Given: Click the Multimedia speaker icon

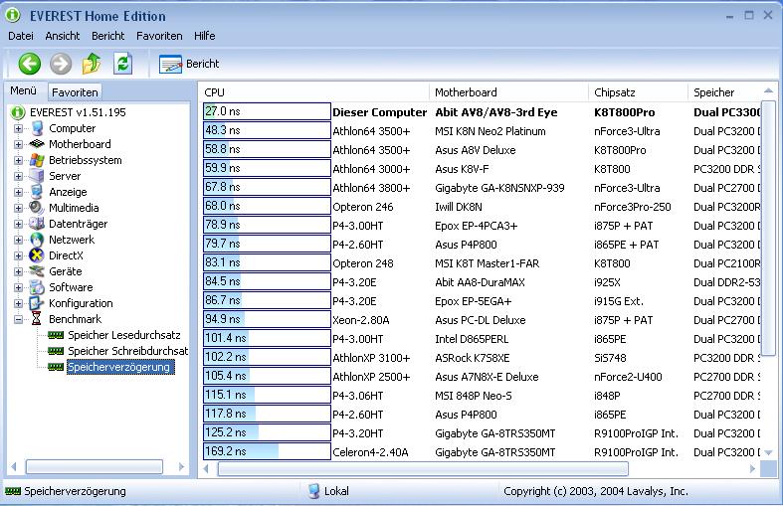Looking at the screenshot, I should click(x=37, y=208).
